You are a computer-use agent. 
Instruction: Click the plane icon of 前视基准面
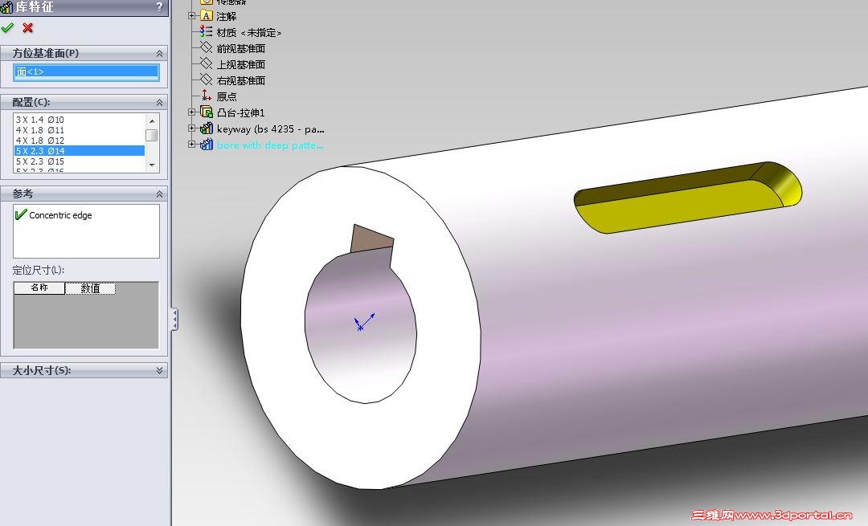tap(206, 47)
